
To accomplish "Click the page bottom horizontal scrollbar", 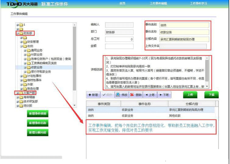I will pos(31,157).
